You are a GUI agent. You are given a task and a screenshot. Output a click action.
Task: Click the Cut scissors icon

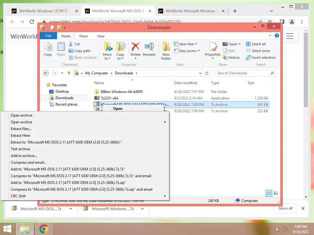pyautogui.click(x=71, y=44)
